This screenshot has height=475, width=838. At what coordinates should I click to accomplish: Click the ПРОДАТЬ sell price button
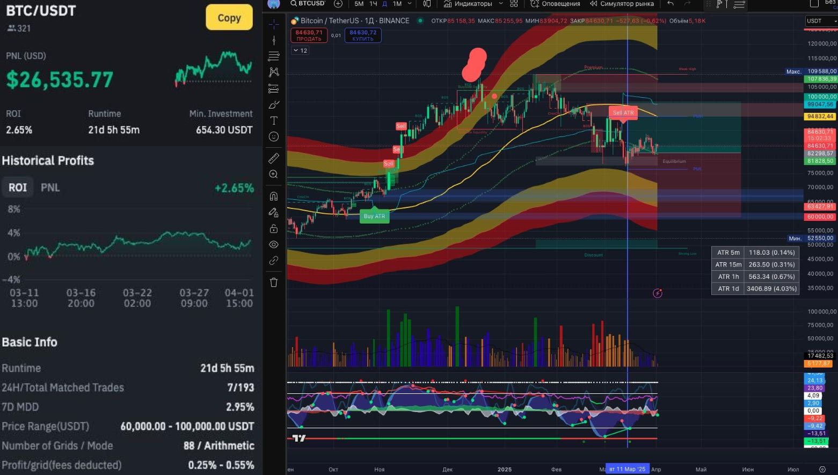click(x=309, y=35)
